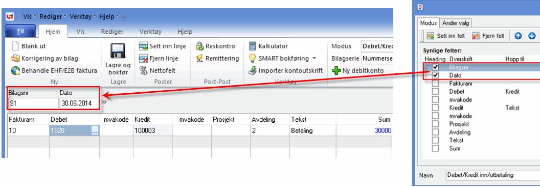540x187 pixels.
Task: Check the Kredit heading checkbox
Action: [435, 108]
